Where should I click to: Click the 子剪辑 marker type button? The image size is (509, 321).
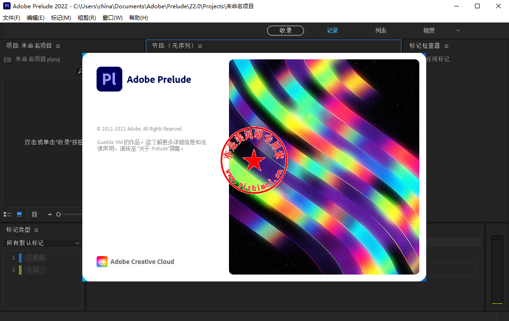35,258
